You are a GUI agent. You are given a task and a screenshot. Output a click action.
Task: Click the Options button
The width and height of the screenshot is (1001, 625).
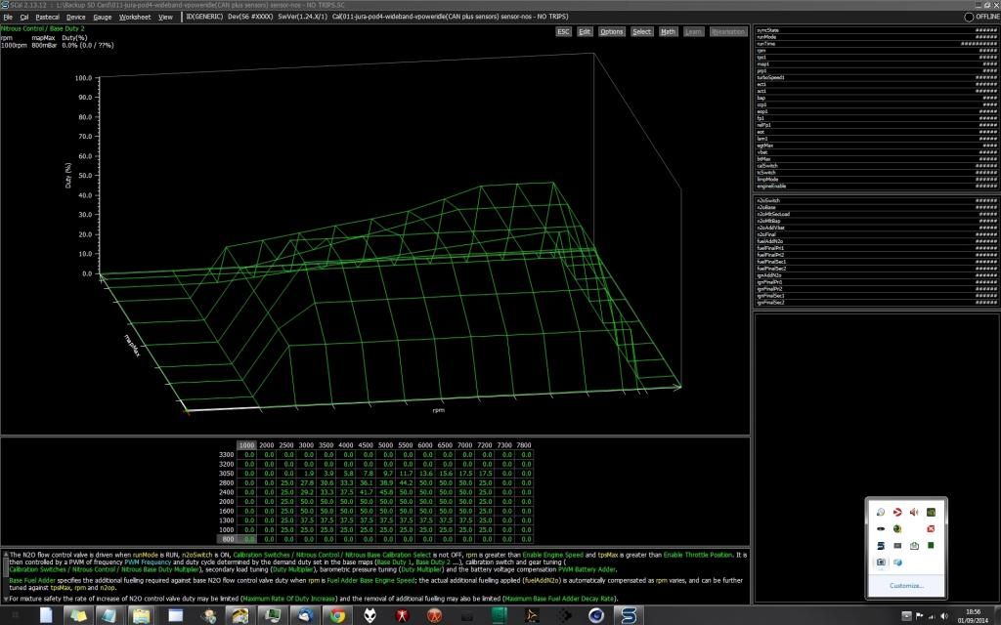coord(612,31)
